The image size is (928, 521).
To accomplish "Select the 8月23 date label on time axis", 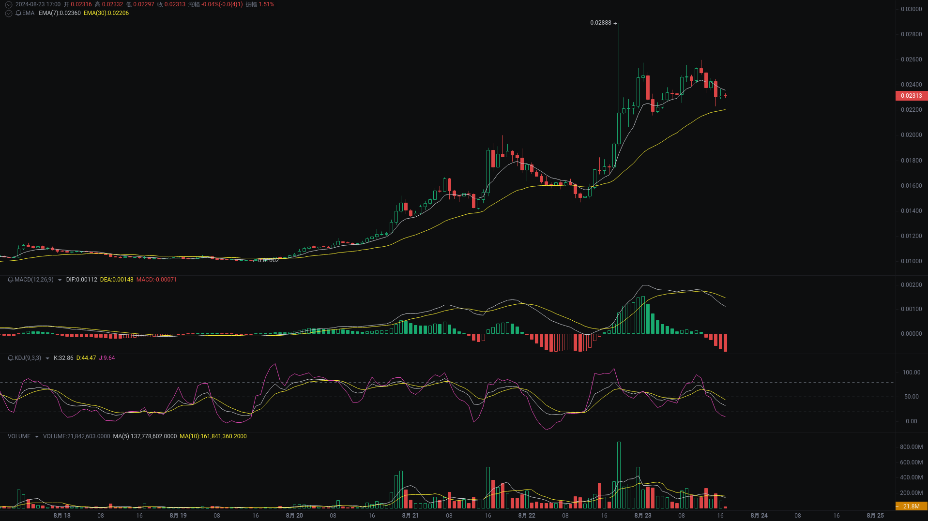I will (642, 516).
